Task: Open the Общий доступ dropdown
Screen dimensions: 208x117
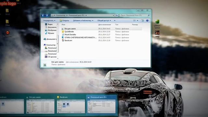Action: click(104, 20)
